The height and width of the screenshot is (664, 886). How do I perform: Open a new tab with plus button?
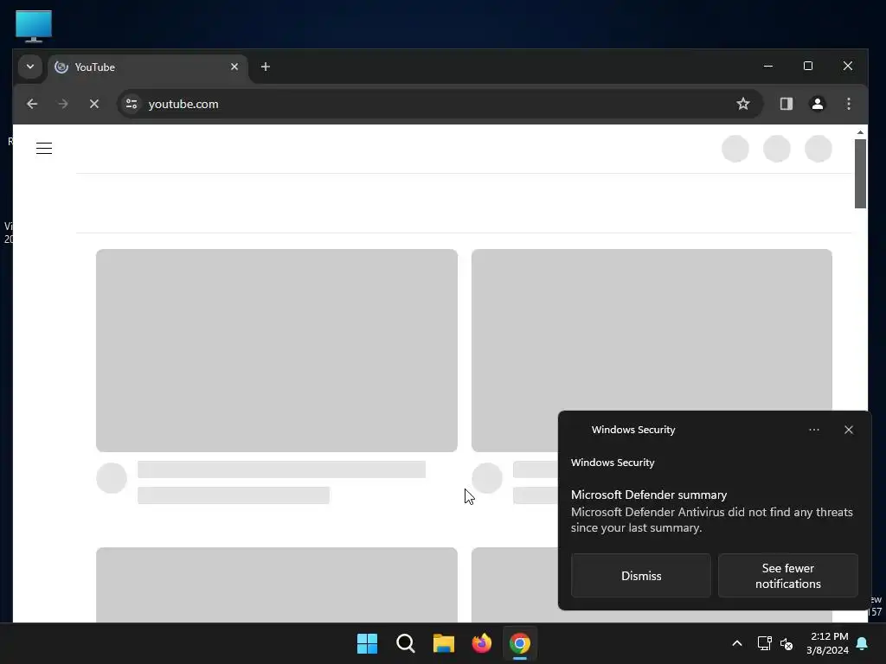pyautogui.click(x=265, y=67)
